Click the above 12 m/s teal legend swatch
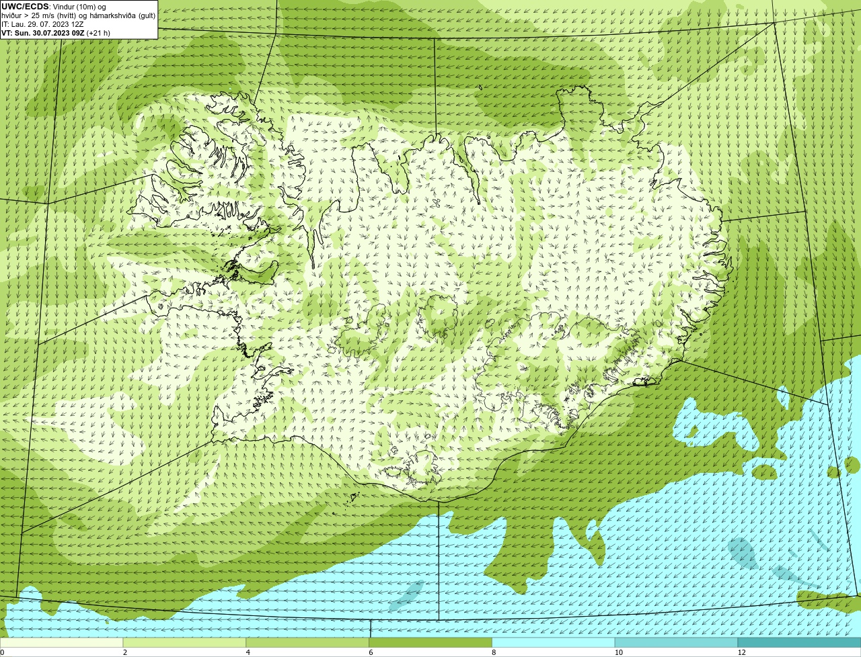861x657 pixels. click(x=799, y=643)
